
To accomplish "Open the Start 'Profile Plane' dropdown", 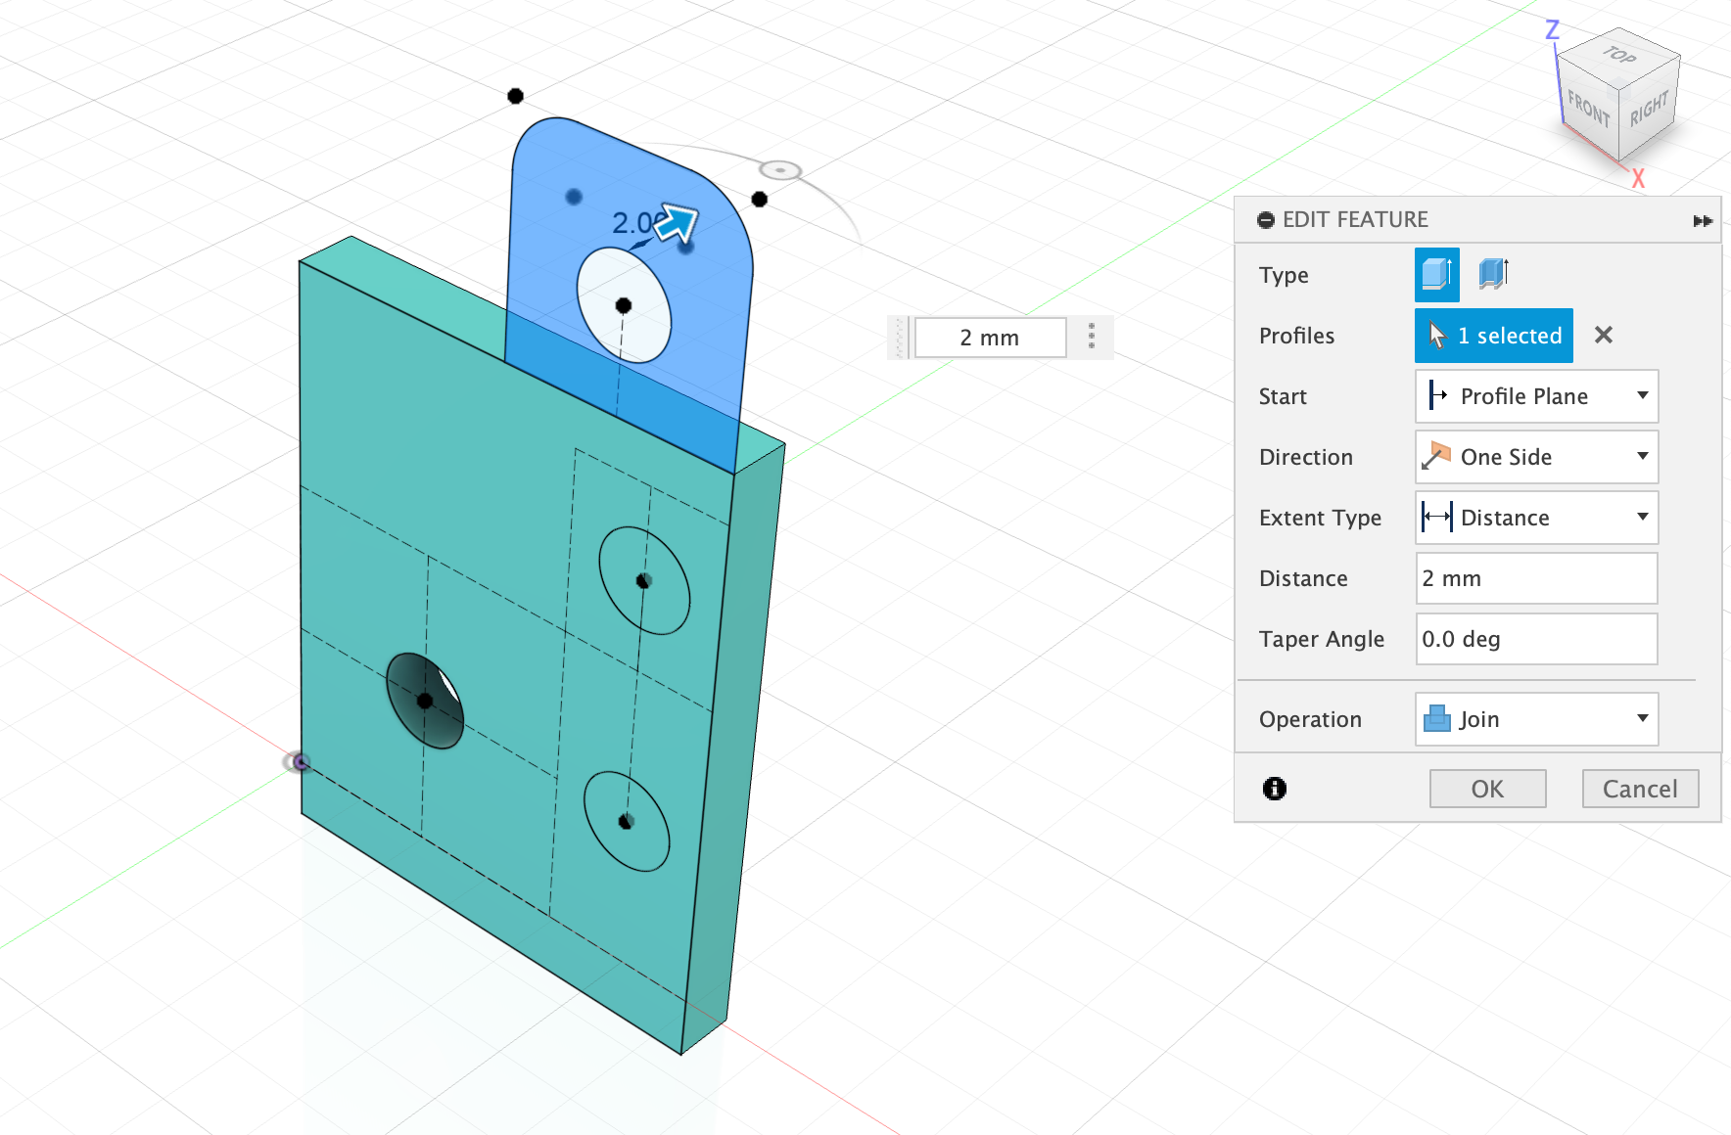I will pyautogui.click(x=1537, y=396).
